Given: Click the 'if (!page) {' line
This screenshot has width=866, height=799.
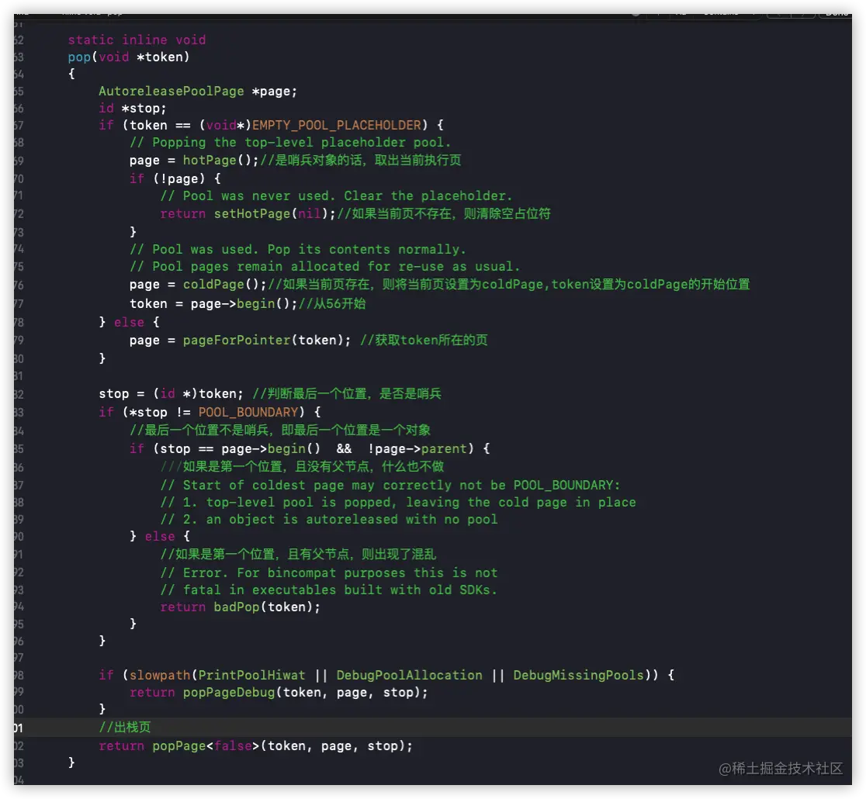Looking at the screenshot, I should pos(175,178).
